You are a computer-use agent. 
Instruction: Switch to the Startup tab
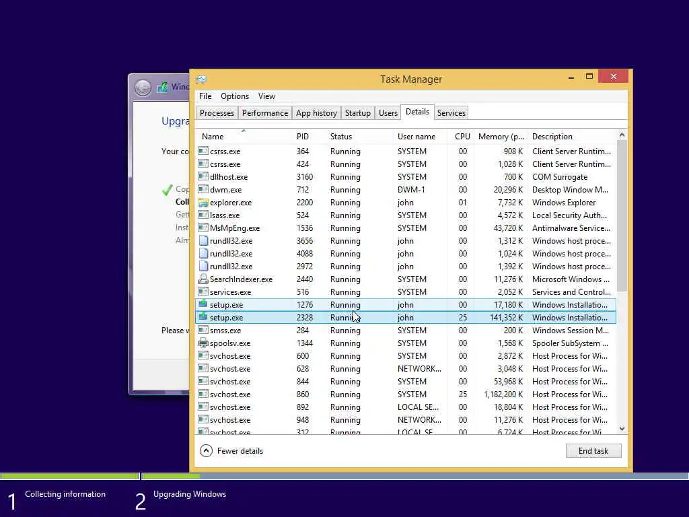click(358, 113)
